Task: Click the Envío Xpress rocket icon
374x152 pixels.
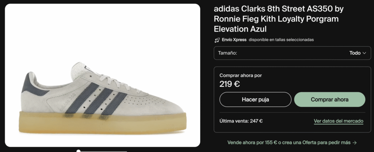Action: coord(217,40)
